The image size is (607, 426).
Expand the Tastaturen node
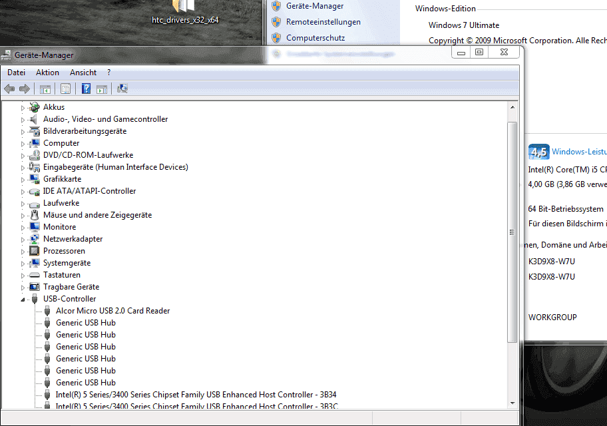(x=23, y=276)
